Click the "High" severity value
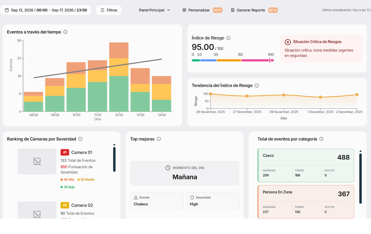 pos(194,204)
